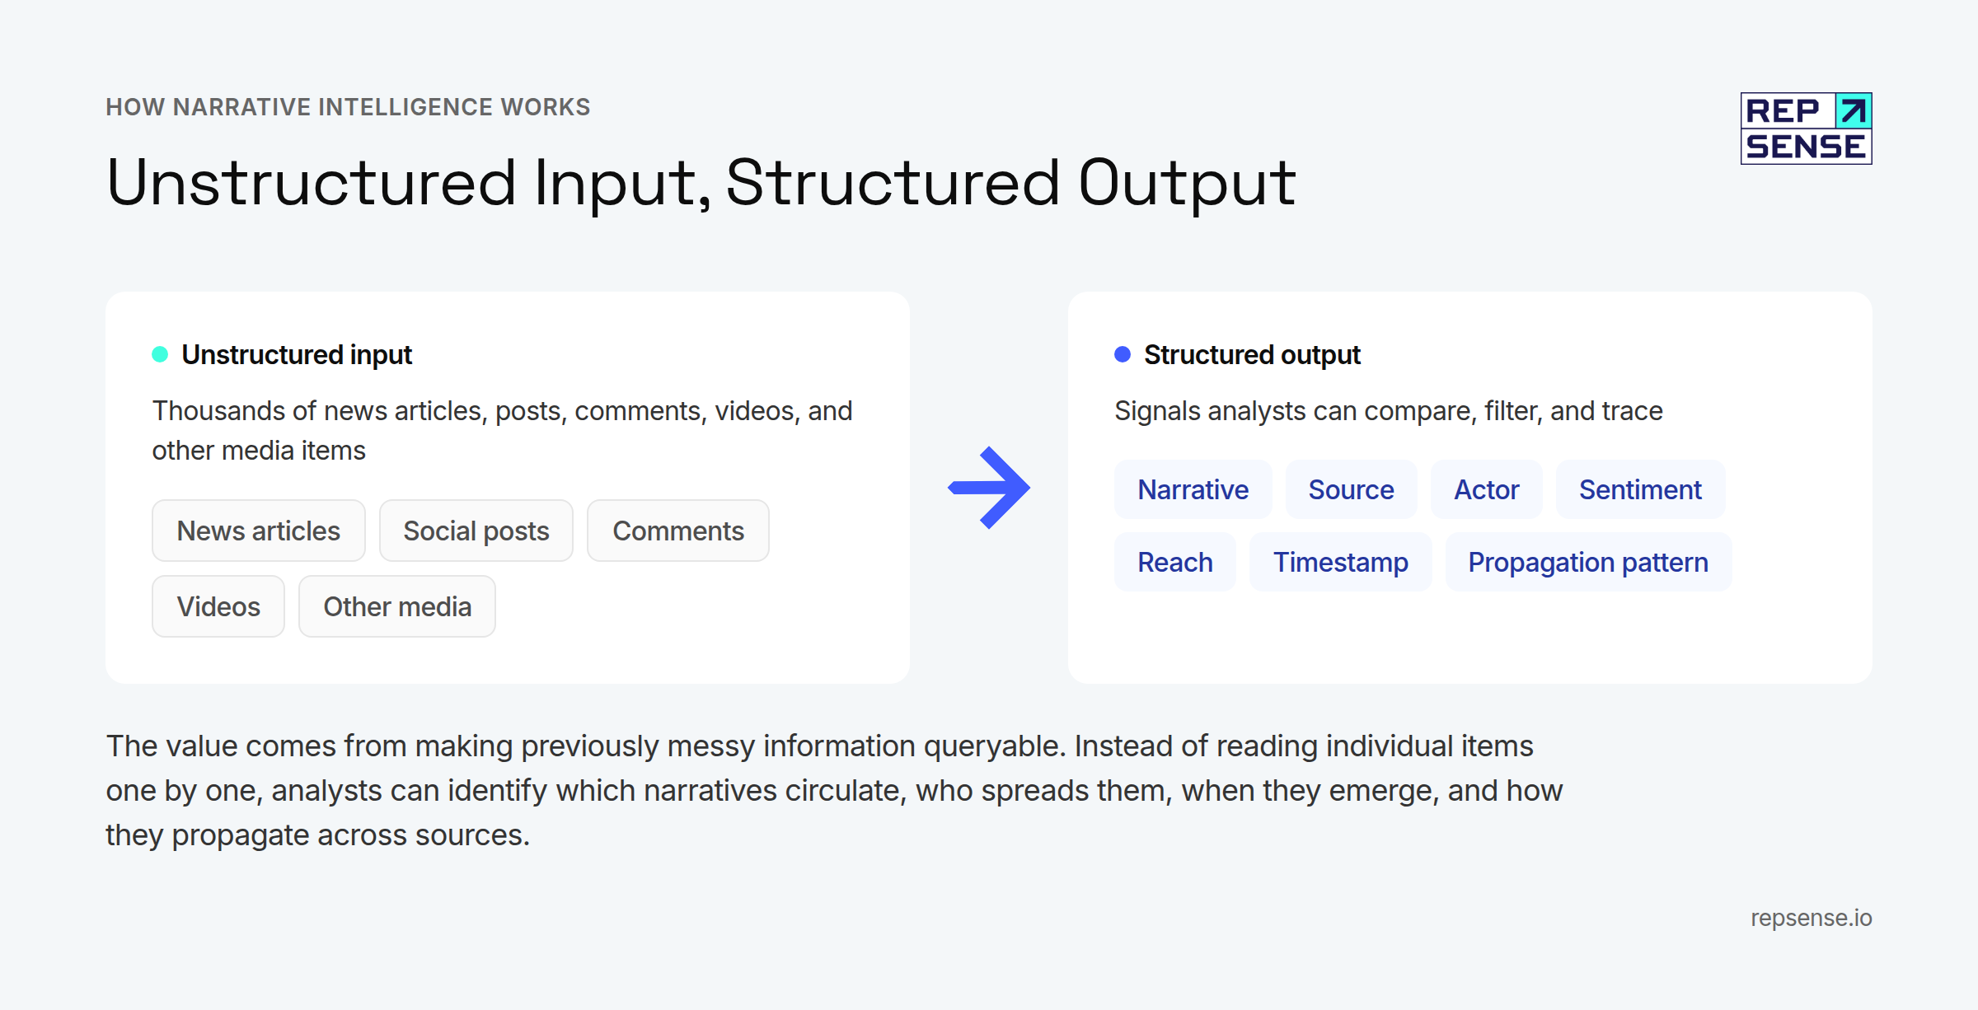Click the blue right arrow
Viewport: 1978px width, 1010px height.
pos(989,488)
